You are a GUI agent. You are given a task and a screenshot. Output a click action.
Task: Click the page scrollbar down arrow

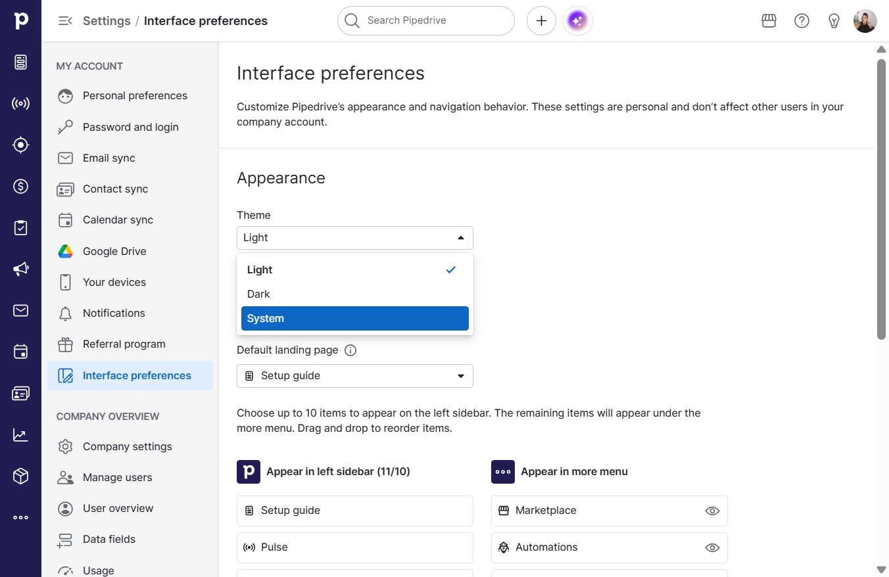(882, 569)
